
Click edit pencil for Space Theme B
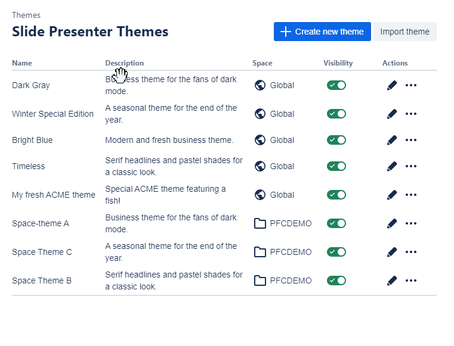[391, 280]
